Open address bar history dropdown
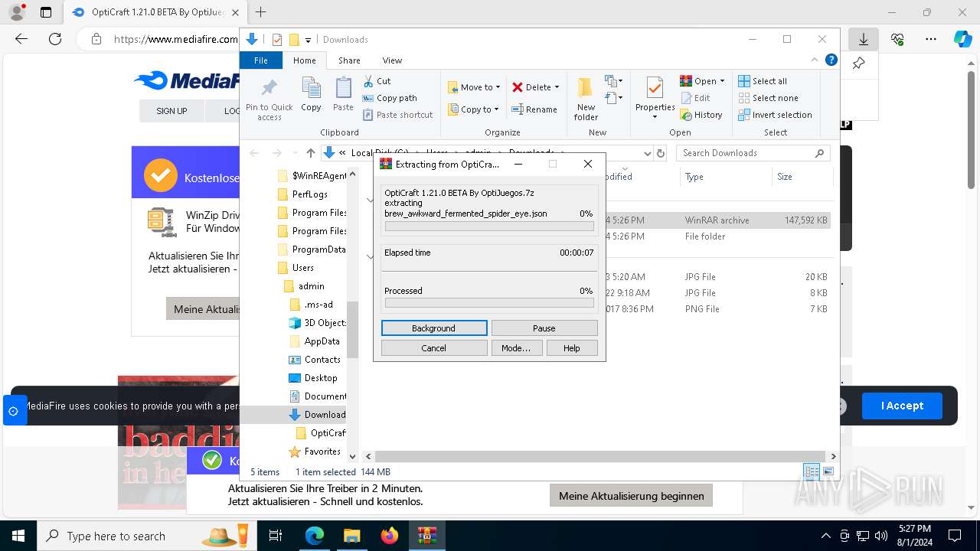Screen dimensions: 980x551 pos(647,153)
